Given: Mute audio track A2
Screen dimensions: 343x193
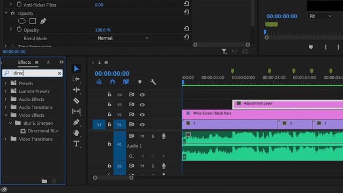Looking at the screenshot, I should [x=142, y=166].
